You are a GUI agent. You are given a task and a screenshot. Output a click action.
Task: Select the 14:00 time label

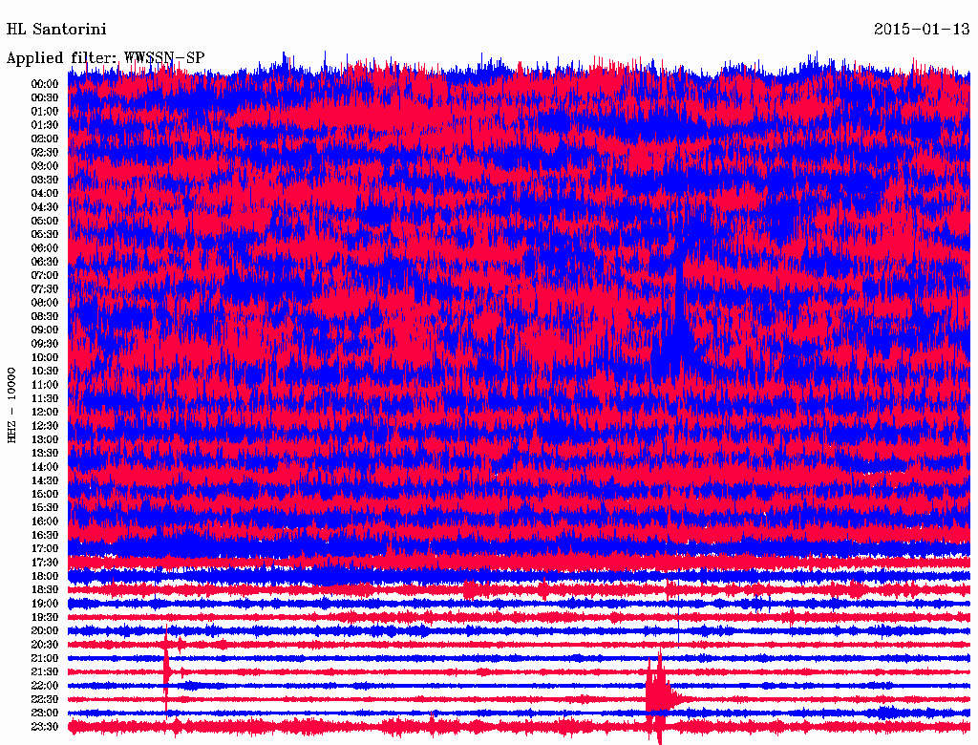(x=45, y=467)
